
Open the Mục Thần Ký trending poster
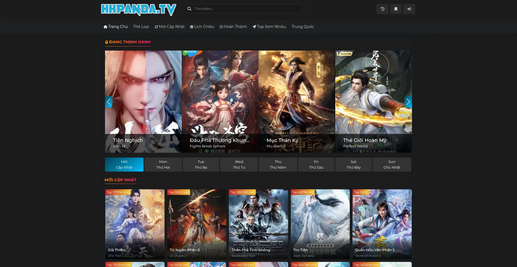[x=297, y=102]
